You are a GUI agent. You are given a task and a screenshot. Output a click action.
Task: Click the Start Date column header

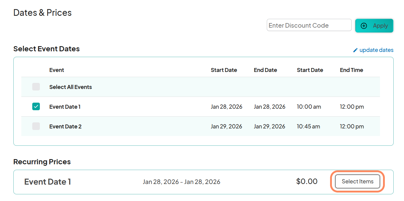(224, 70)
